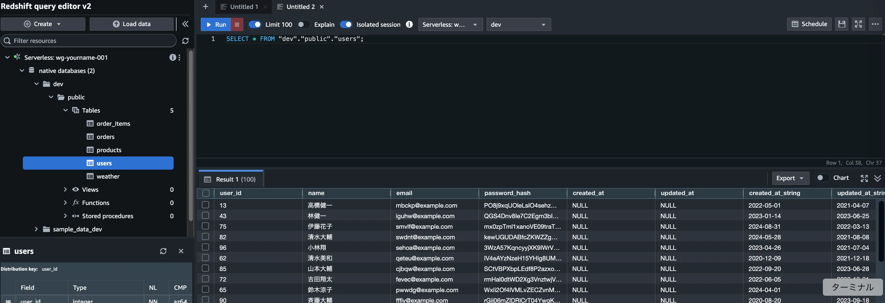The width and height of the screenshot is (885, 303).
Task: Open the three-dots more options menu
Action: [x=875, y=24]
